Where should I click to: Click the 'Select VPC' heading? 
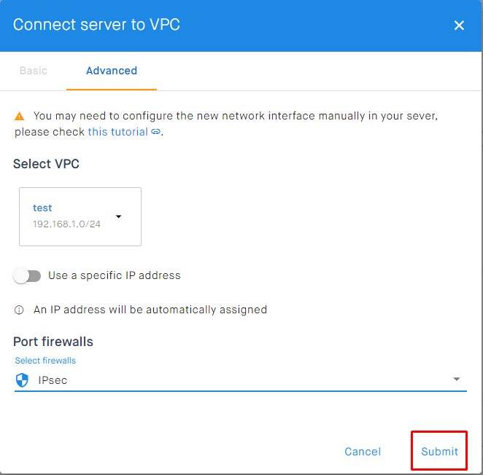pos(46,164)
